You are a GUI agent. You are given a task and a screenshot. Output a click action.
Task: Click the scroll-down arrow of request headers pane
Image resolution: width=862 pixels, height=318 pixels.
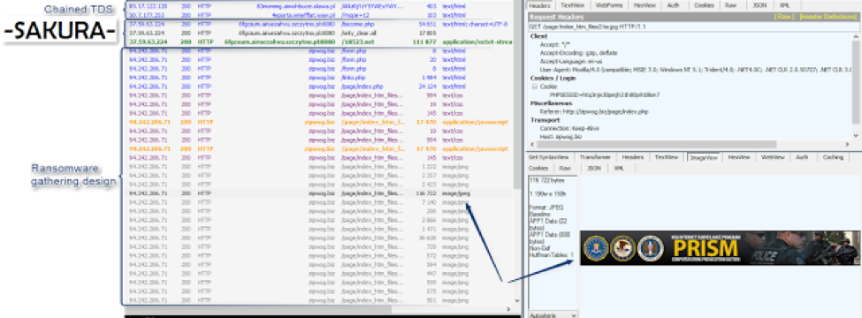pyautogui.click(x=856, y=135)
